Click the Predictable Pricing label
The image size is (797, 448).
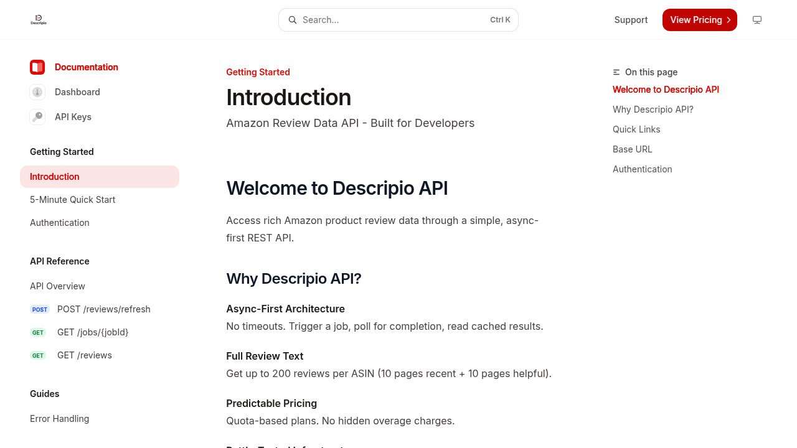tap(271, 403)
